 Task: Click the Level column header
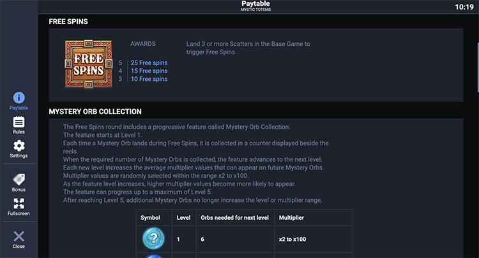pyautogui.click(x=183, y=217)
